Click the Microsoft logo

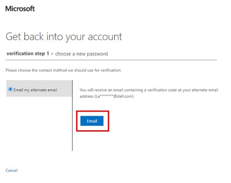coord(20,8)
